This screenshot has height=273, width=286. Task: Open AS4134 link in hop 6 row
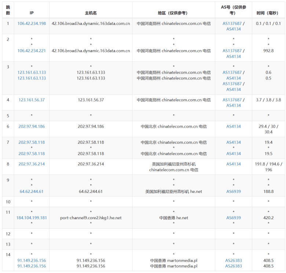coord(234,127)
